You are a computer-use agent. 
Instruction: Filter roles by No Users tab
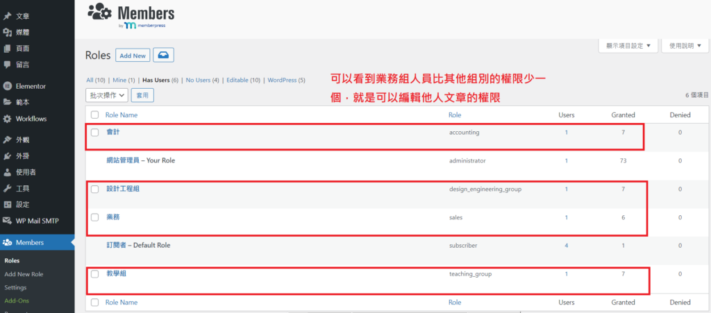(202, 80)
